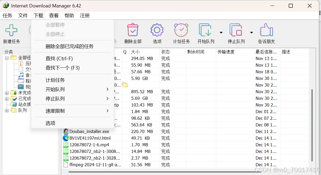Sort by the 描述 column header

pyautogui.click(x=294, y=52)
